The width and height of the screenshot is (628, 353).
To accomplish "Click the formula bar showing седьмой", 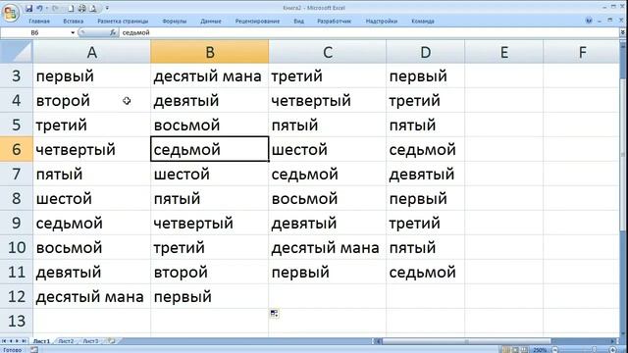I will click(369, 32).
